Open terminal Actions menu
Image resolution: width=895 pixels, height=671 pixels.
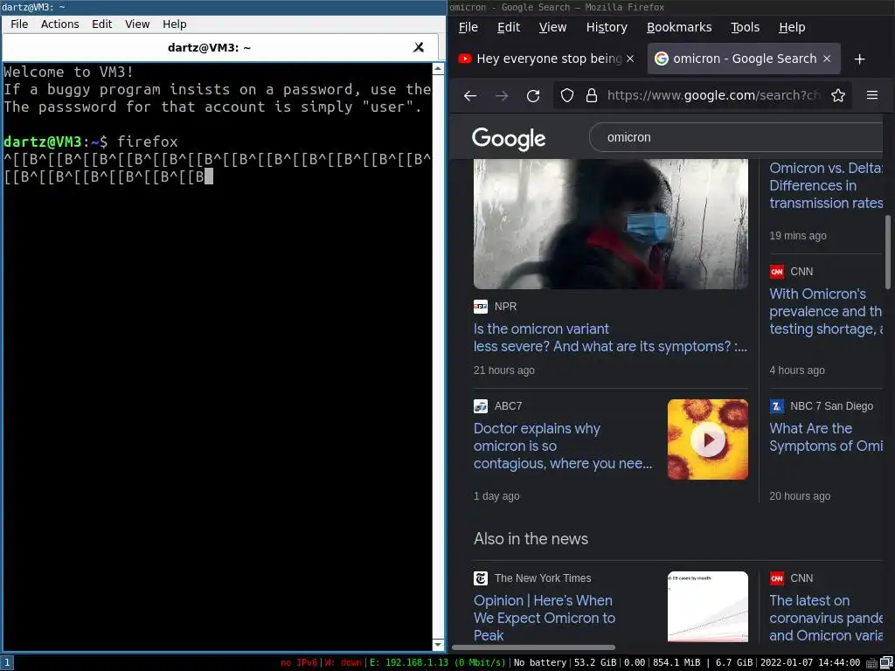(x=60, y=24)
